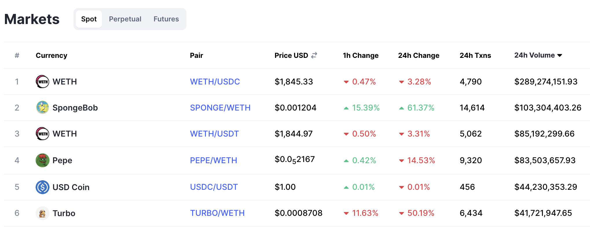Click the WETH logo in row 3

click(x=42, y=134)
